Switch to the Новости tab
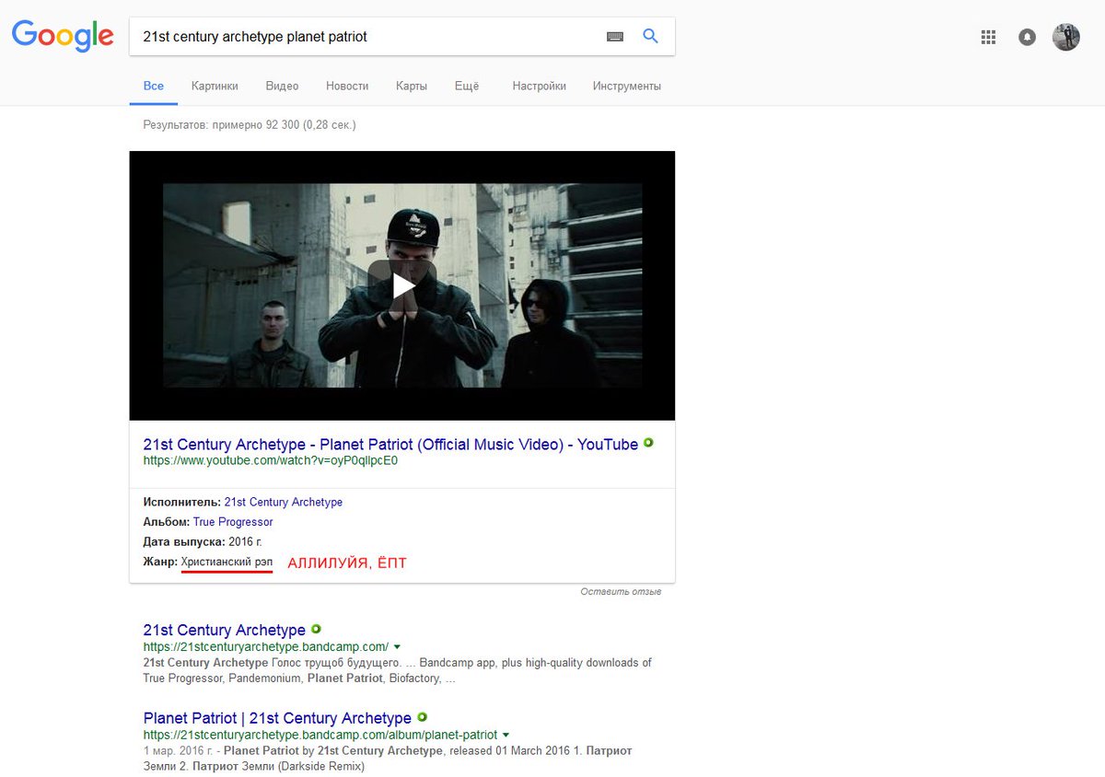This screenshot has height=777, width=1105. coord(347,87)
